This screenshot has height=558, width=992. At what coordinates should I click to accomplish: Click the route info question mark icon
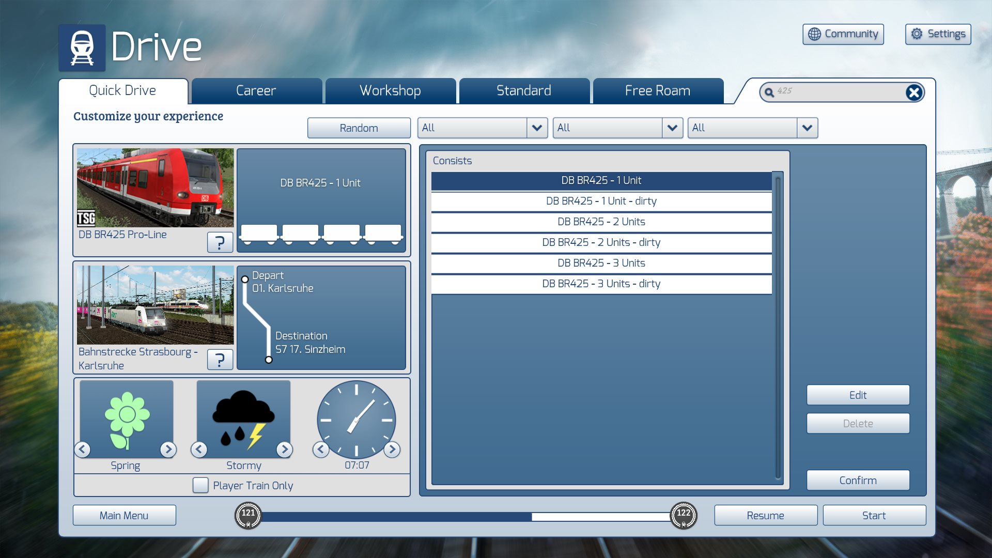(220, 359)
